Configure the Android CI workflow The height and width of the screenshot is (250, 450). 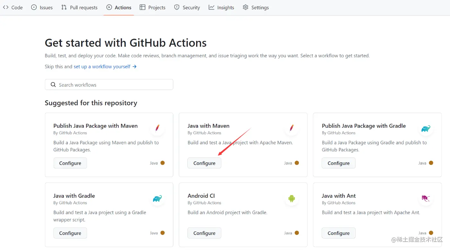pyautogui.click(x=204, y=233)
